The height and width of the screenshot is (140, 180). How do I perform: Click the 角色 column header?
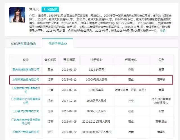coord(162,60)
